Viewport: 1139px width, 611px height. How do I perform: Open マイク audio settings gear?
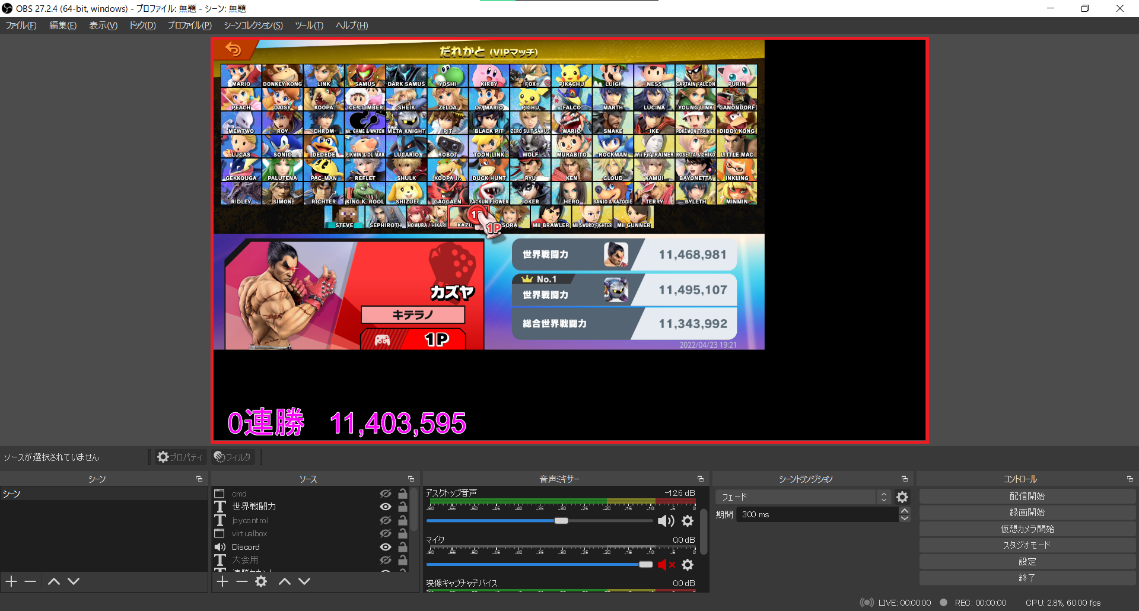688,565
